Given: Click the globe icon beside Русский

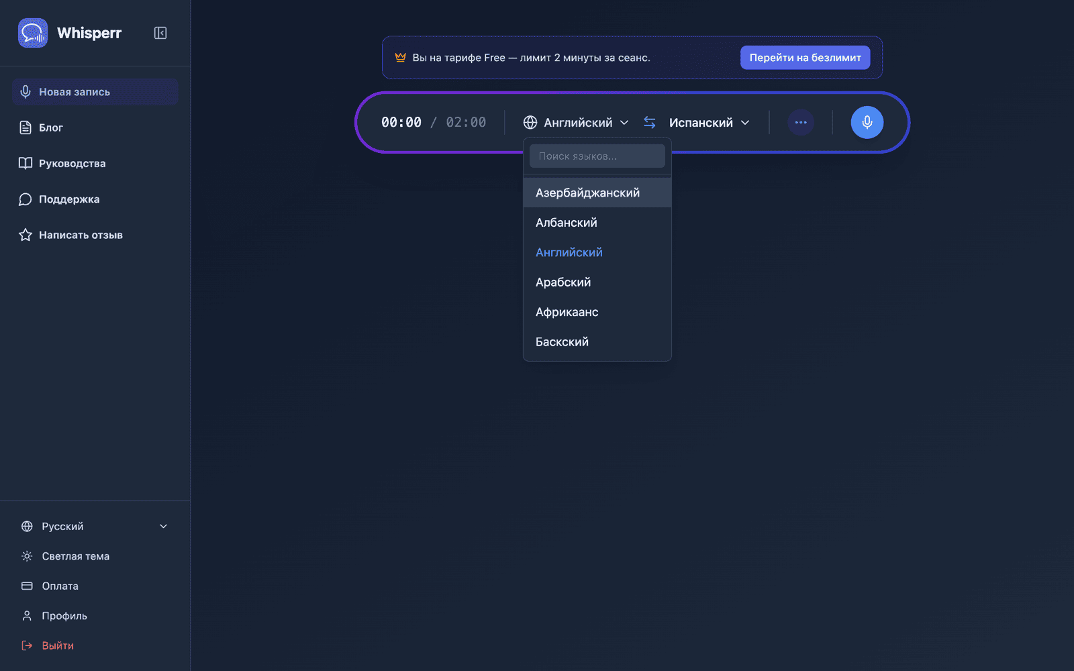Looking at the screenshot, I should 27,526.
